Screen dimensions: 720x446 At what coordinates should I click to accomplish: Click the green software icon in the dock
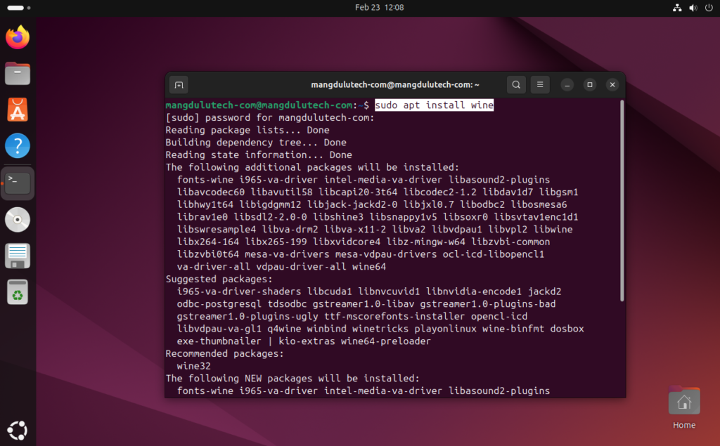tap(18, 292)
